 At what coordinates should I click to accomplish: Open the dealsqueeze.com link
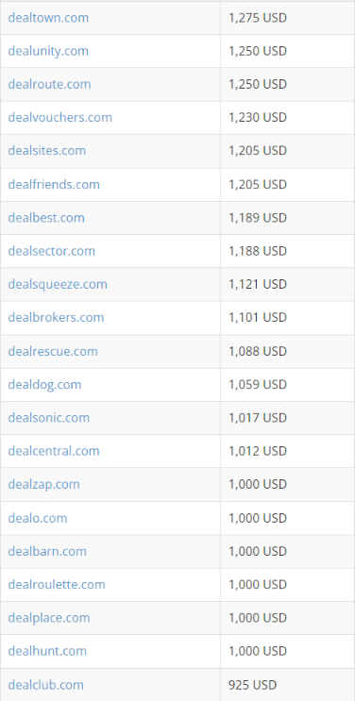coord(58,284)
